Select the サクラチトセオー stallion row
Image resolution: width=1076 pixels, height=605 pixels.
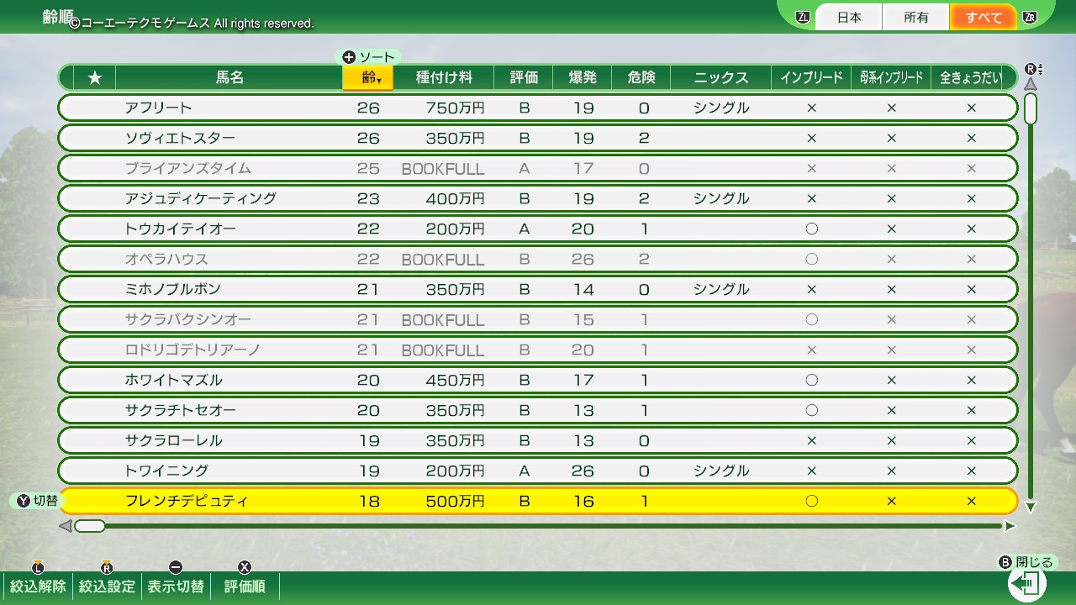[538, 410]
